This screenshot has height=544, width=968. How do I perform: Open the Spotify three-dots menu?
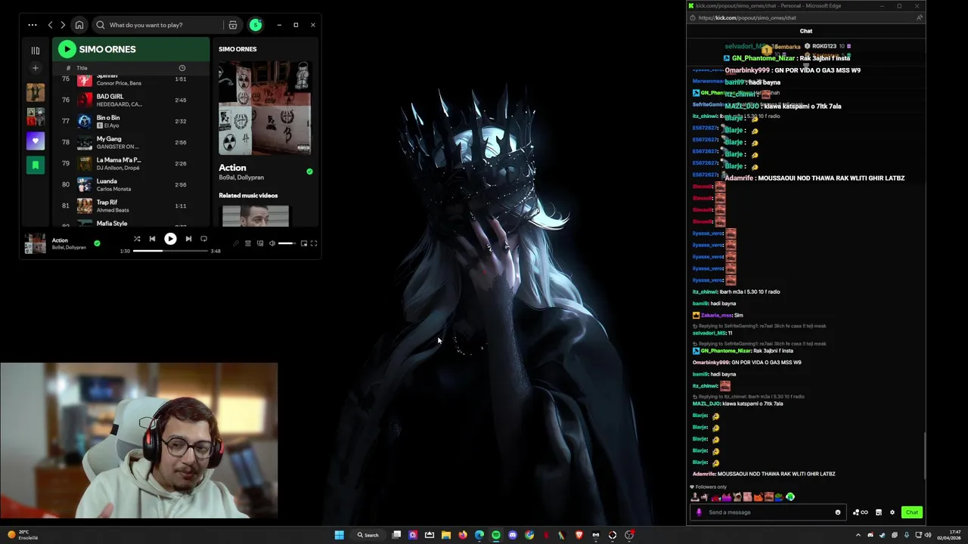point(33,25)
